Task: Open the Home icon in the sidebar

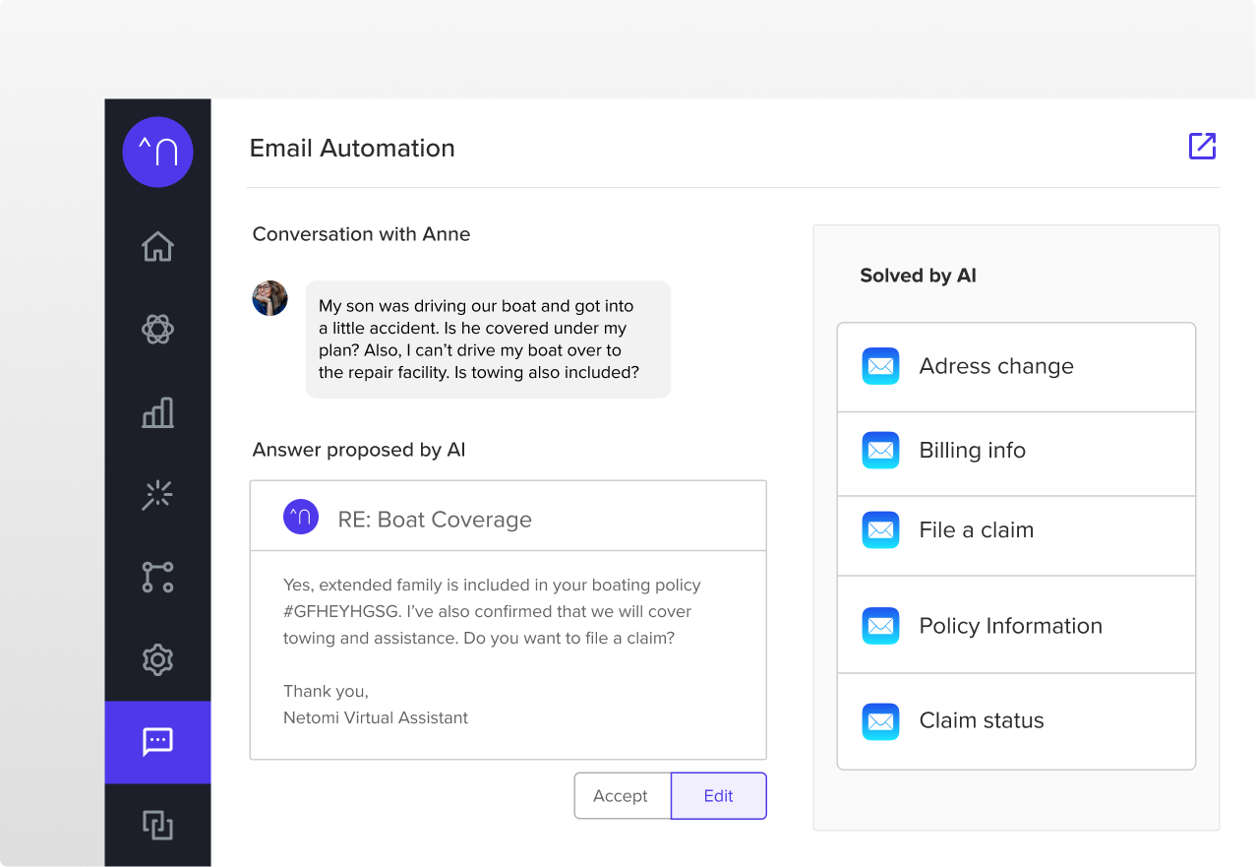Action: pos(157,246)
